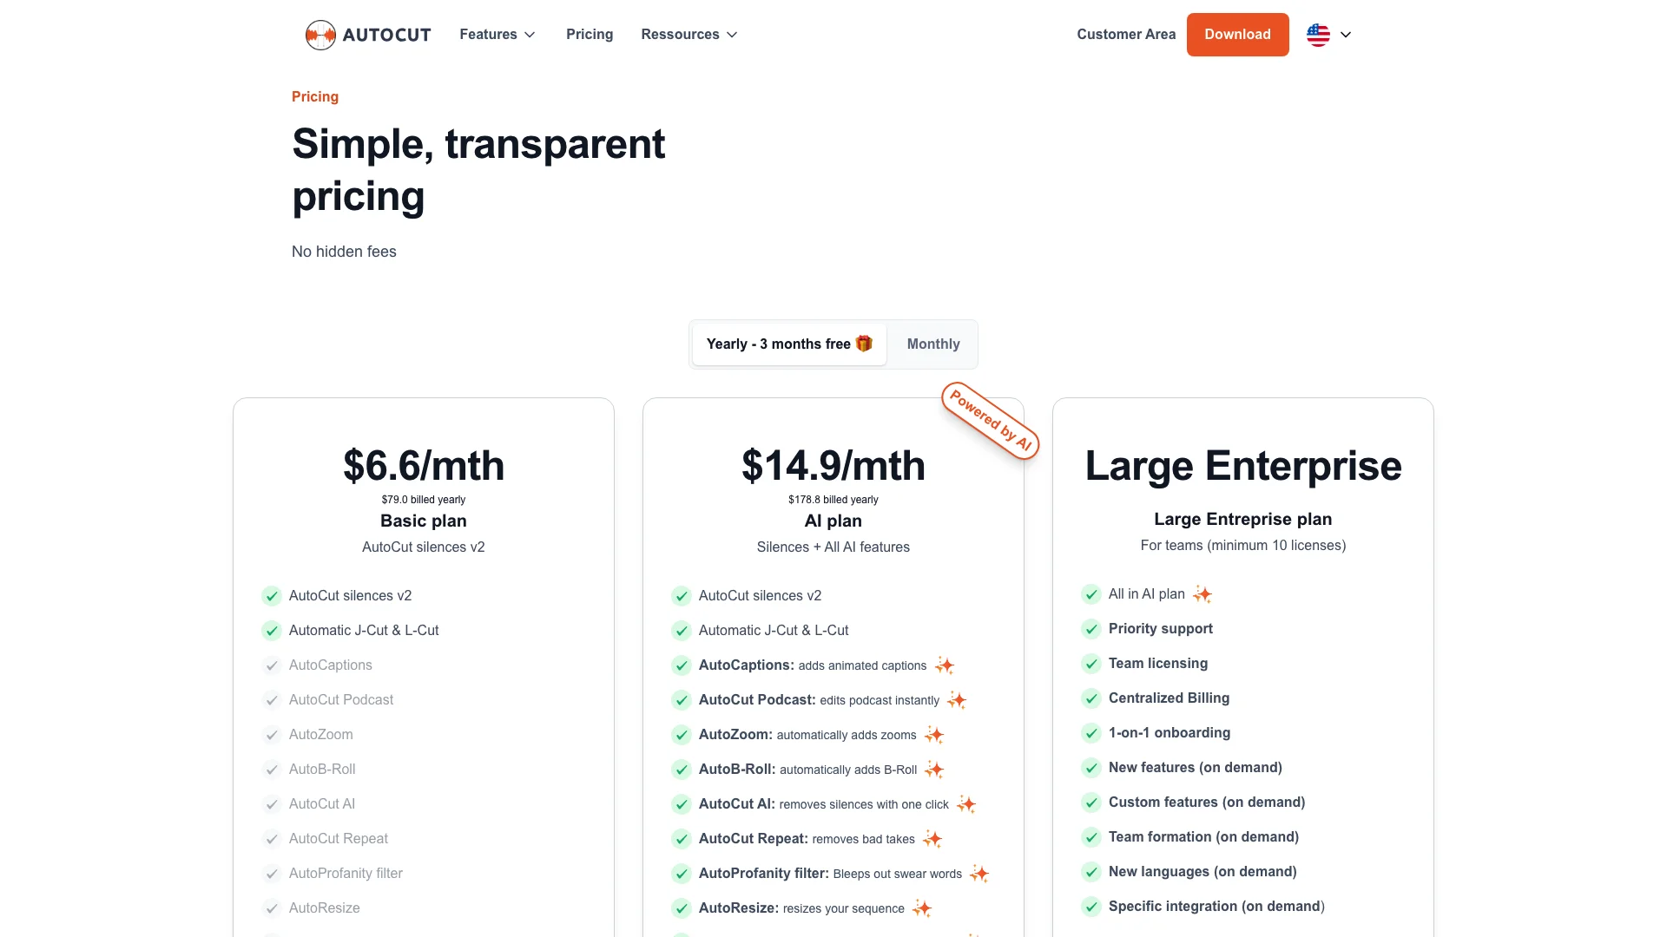Click the AutoCut logo icon
Screen dimensions: 1667x937
320,35
